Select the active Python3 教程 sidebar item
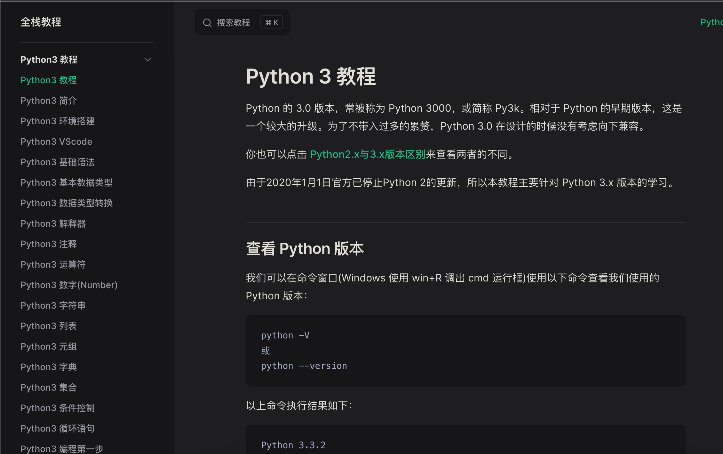The width and height of the screenshot is (723, 454). coord(49,80)
